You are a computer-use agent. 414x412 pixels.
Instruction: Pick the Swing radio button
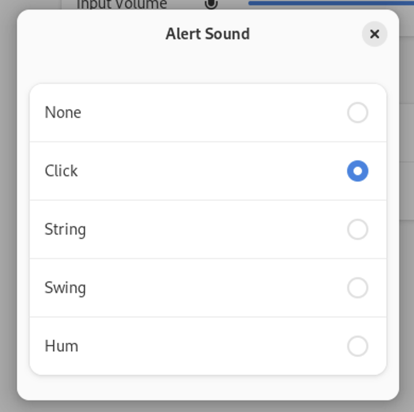[x=357, y=288]
